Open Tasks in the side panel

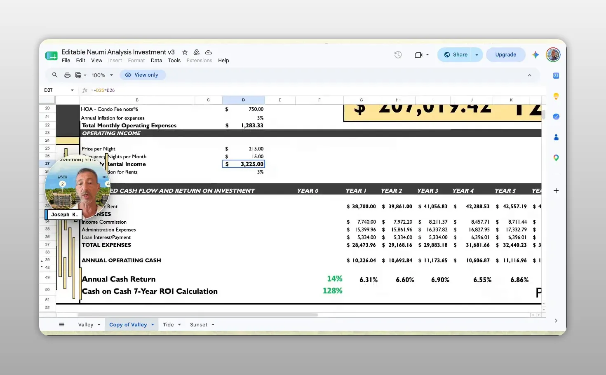click(556, 117)
